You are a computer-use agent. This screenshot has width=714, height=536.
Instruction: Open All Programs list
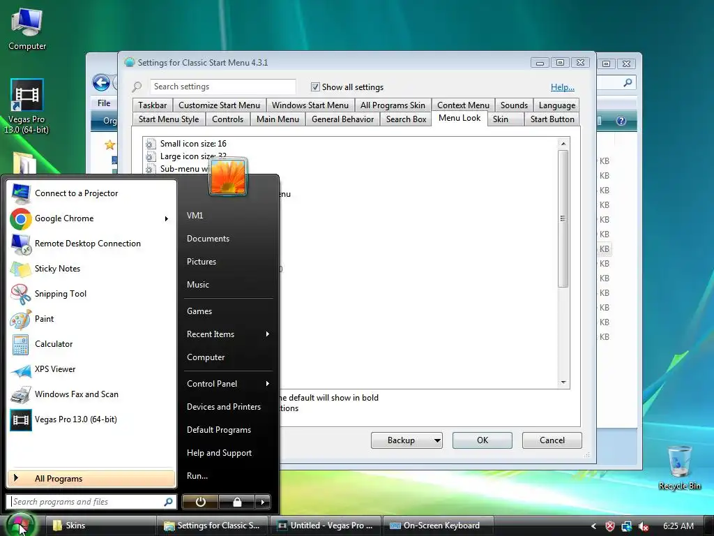tap(91, 479)
